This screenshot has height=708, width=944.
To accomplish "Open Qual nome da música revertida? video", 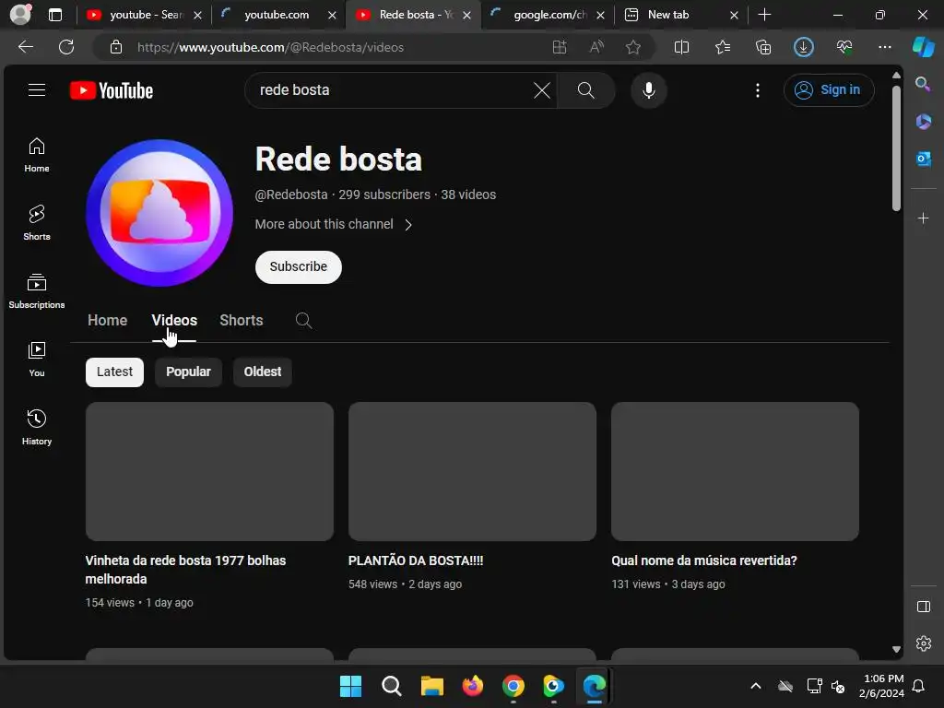I will click(703, 560).
